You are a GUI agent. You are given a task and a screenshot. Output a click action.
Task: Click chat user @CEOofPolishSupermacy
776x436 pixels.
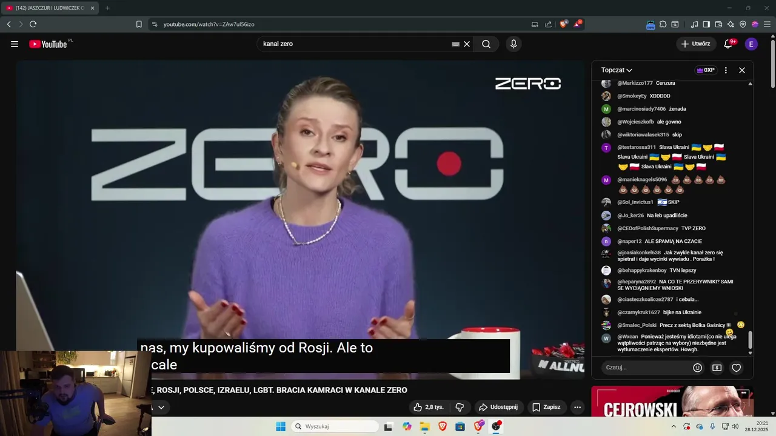(x=647, y=228)
